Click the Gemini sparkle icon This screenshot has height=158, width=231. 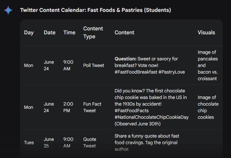click(8, 10)
